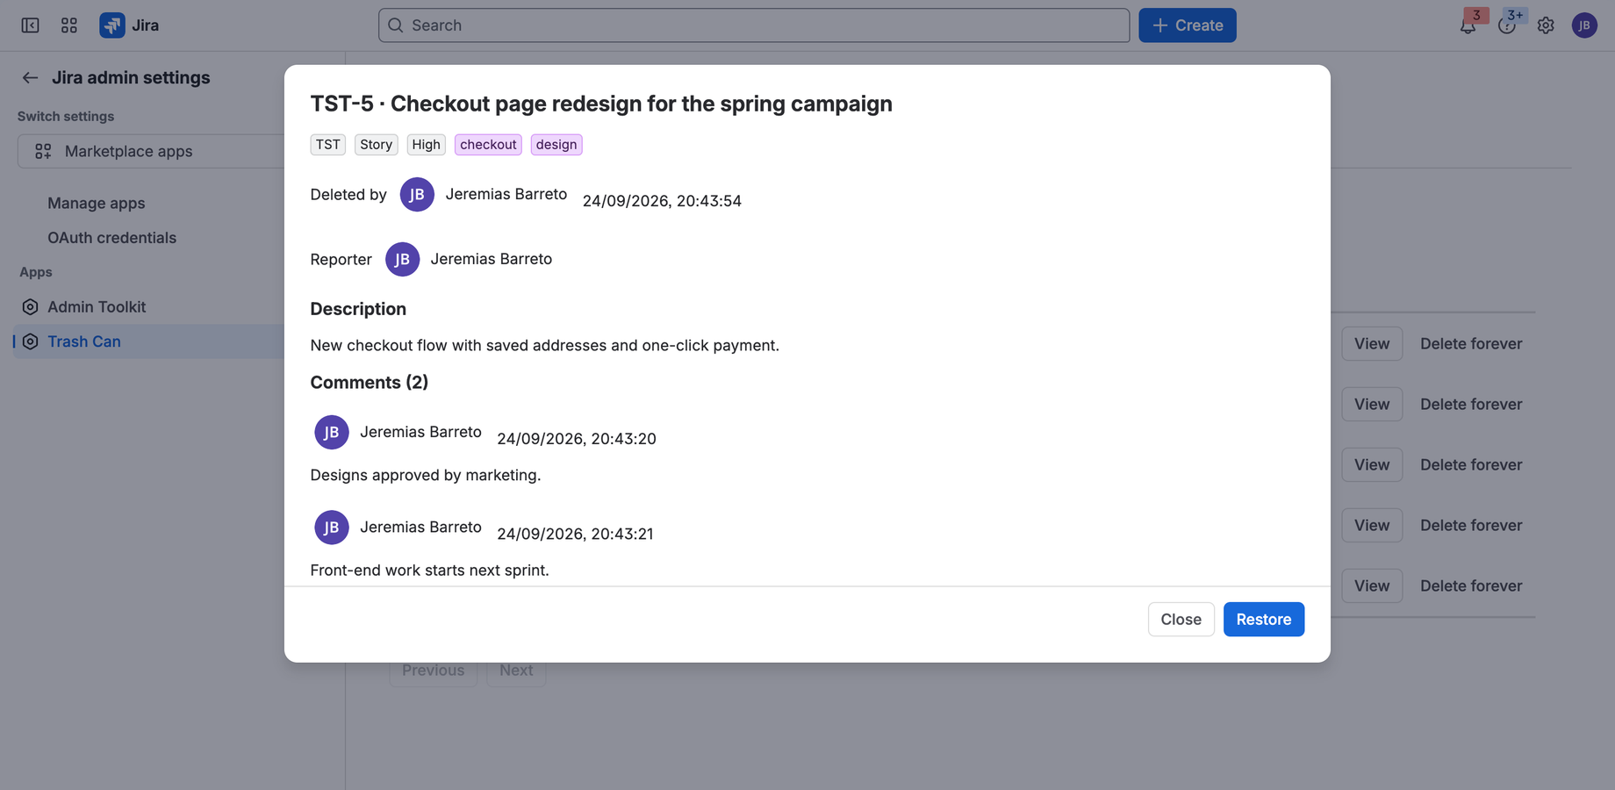Image resolution: width=1615 pixels, height=790 pixels.
Task: Open the settings gear icon
Action: [x=1546, y=25]
